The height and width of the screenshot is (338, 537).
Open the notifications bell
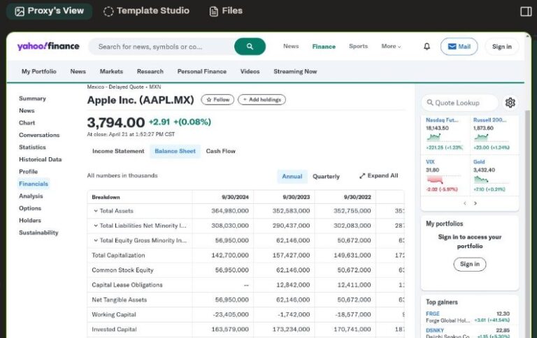click(x=427, y=47)
